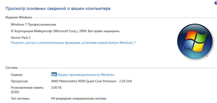Click the small dot beside the Windows logo

click(207, 56)
